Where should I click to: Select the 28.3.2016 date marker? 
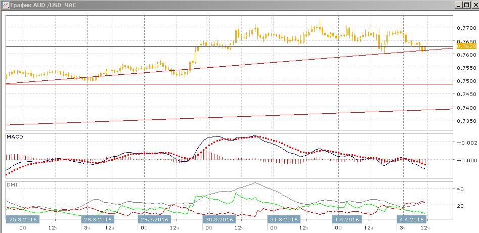pos(98,219)
